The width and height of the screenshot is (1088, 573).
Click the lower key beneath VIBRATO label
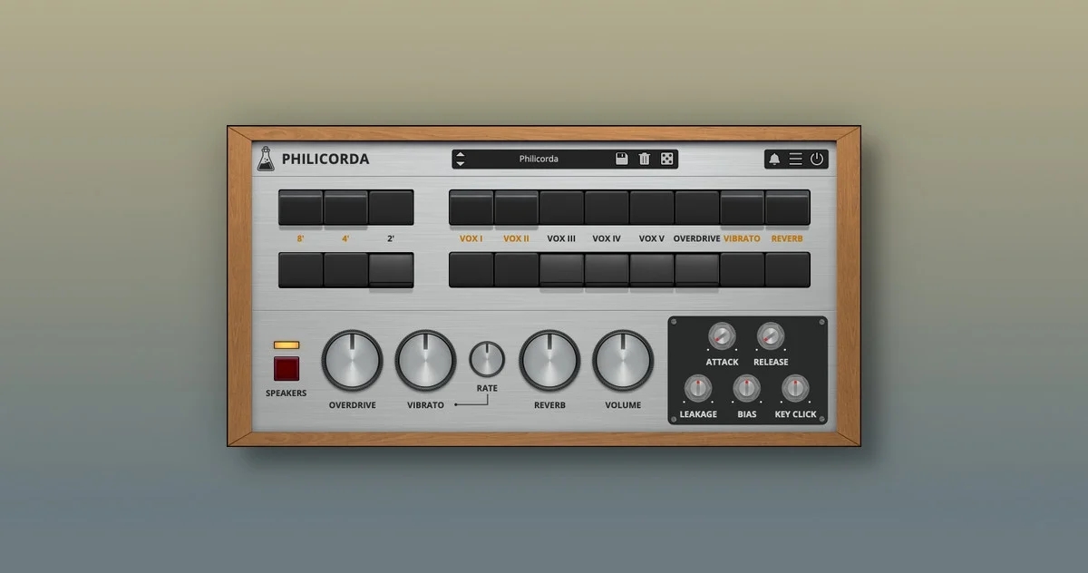[743, 270]
